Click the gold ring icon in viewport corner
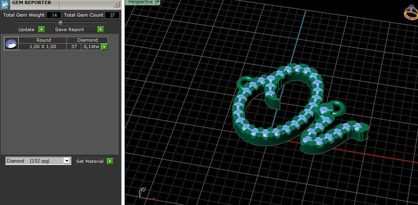 point(411,13)
